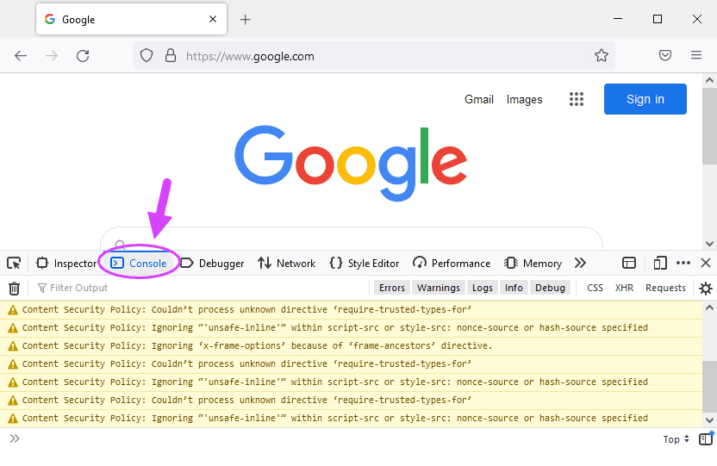Click the console scrollbar up arrow
Viewport: 717px width, 466px height.
point(710,308)
